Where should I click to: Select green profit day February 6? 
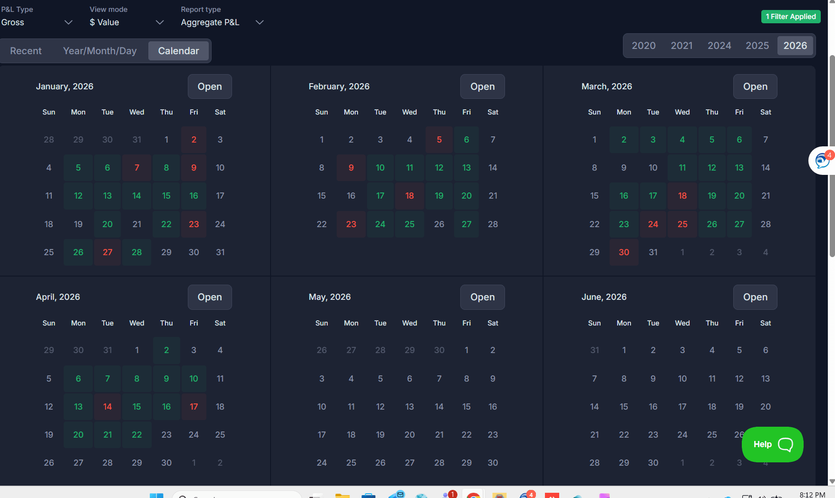coord(466,140)
